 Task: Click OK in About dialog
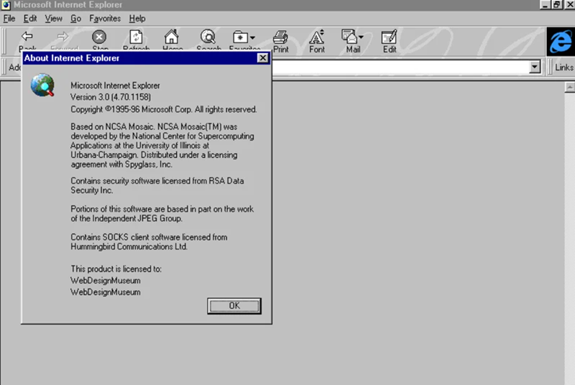click(234, 306)
